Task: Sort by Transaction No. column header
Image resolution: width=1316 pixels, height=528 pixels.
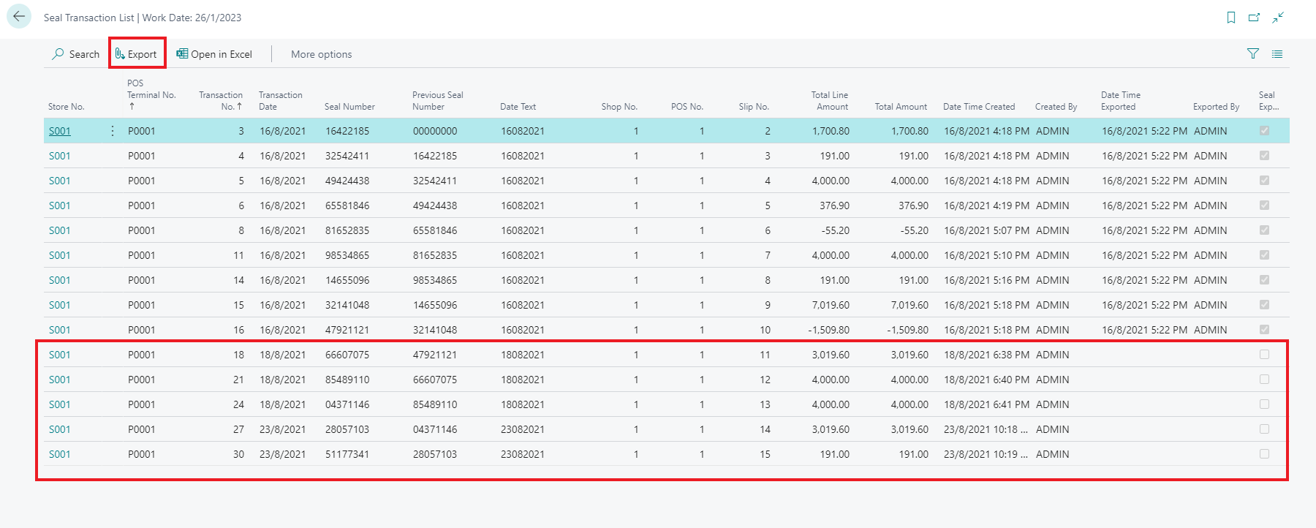Action: click(221, 100)
